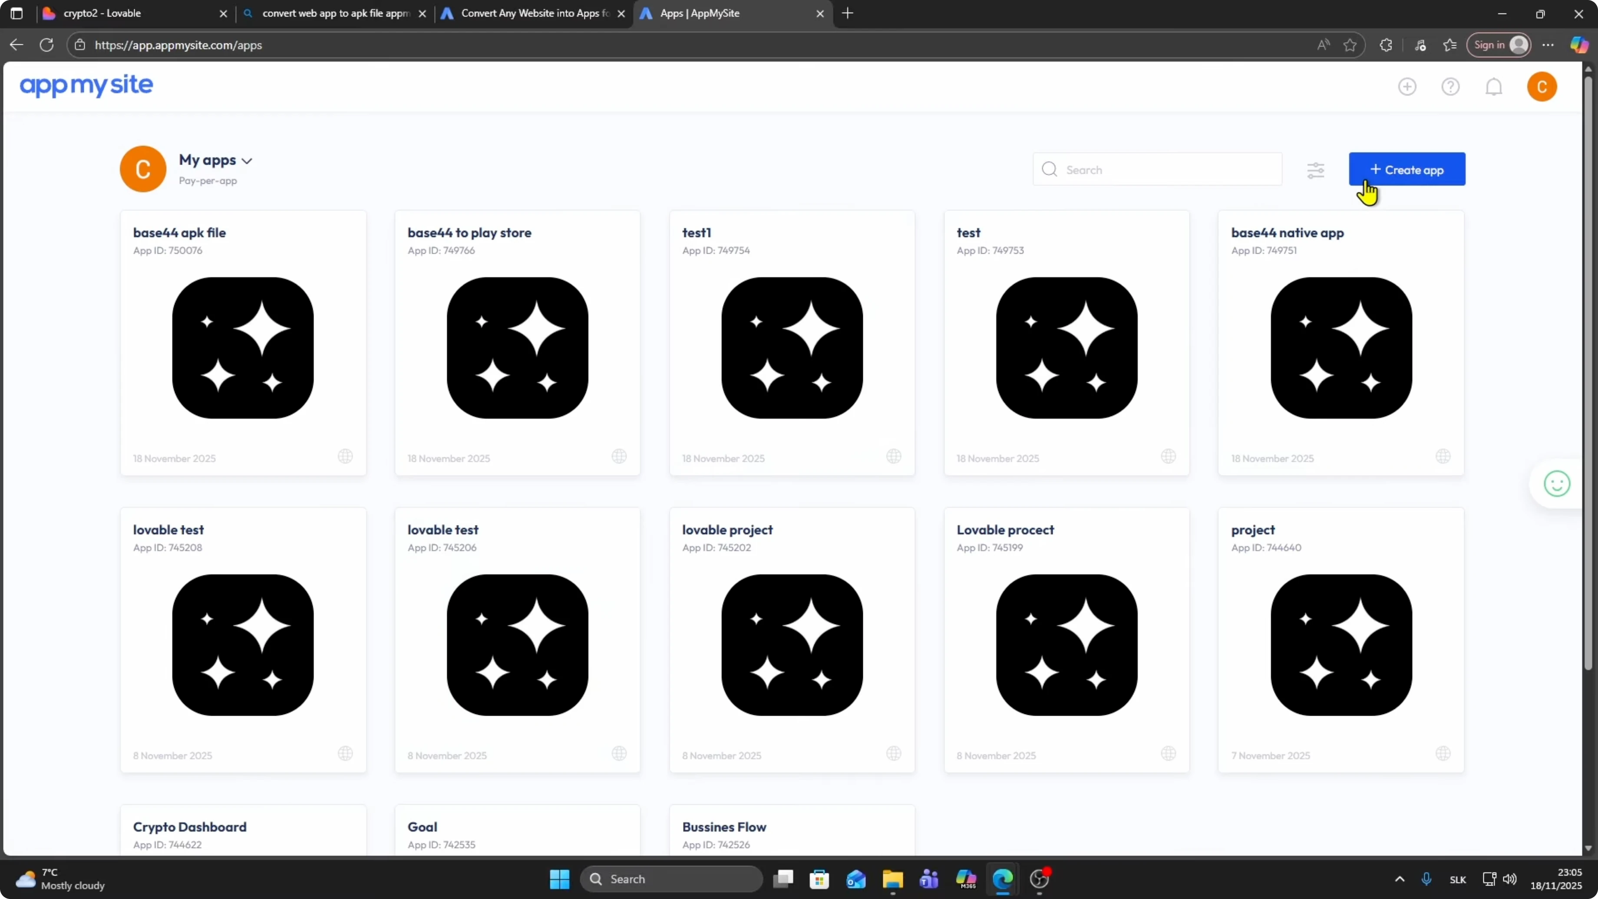Open read aloud icon in address bar

tap(1323, 45)
